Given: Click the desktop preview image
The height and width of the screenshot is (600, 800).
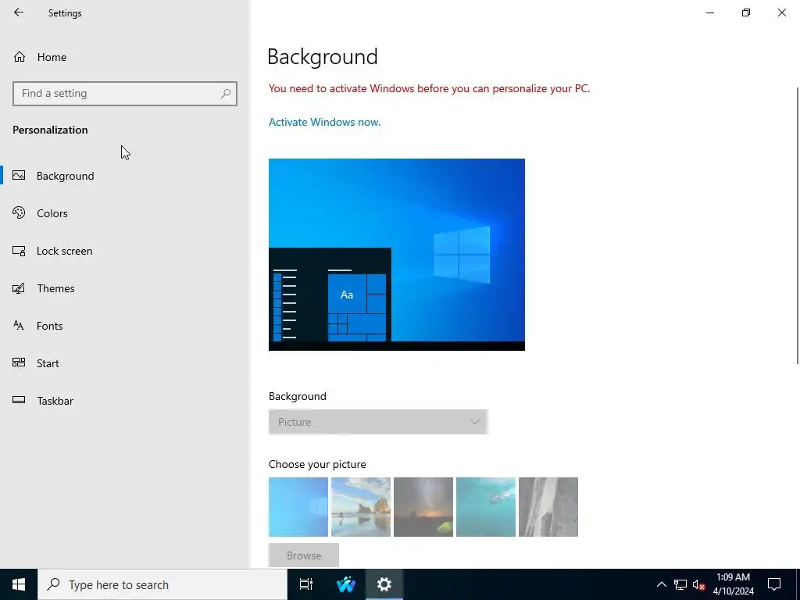Looking at the screenshot, I should point(396,254).
